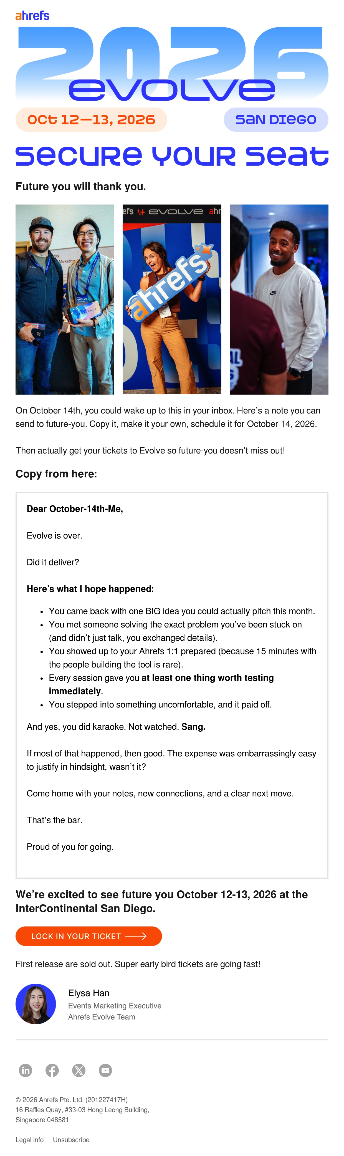This screenshot has width=344, height=1156.
Task: Open the X (Twitter) social icon
Action: [x=79, y=1070]
